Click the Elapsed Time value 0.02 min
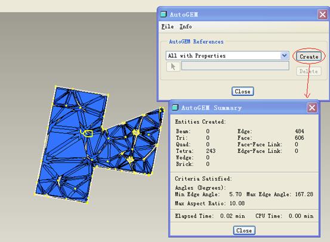330x242 pixels. click(x=233, y=216)
